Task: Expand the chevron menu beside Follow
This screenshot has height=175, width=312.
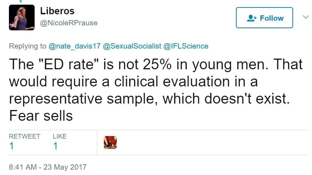Action: 305,17
